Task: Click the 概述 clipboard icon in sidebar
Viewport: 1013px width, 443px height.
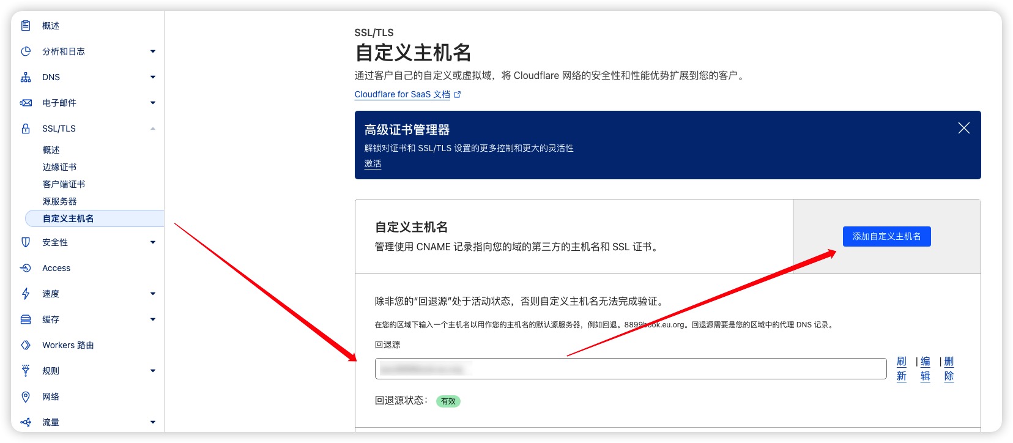Action: (x=26, y=26)
